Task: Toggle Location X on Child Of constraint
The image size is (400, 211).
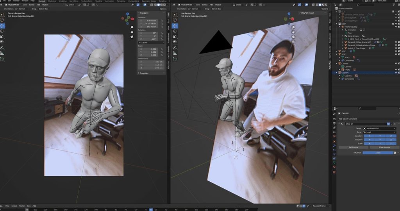Action: 369,136
